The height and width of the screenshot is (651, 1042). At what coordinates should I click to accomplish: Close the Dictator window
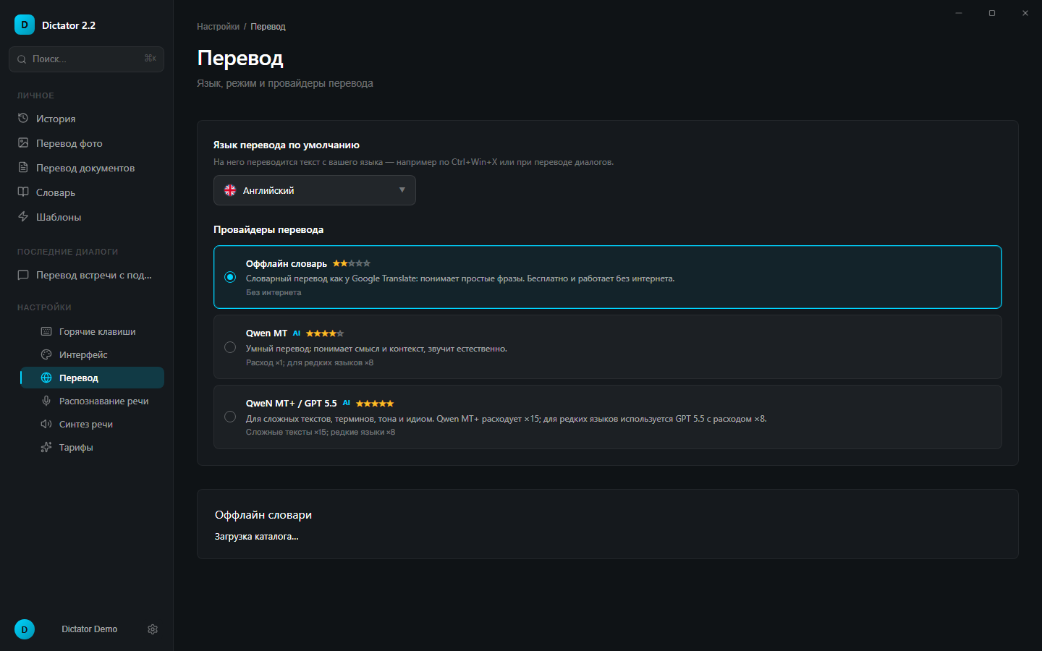[x=1025, y=13]
